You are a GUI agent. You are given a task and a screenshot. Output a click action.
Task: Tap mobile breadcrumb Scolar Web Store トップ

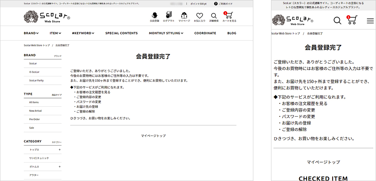(286, 33)
